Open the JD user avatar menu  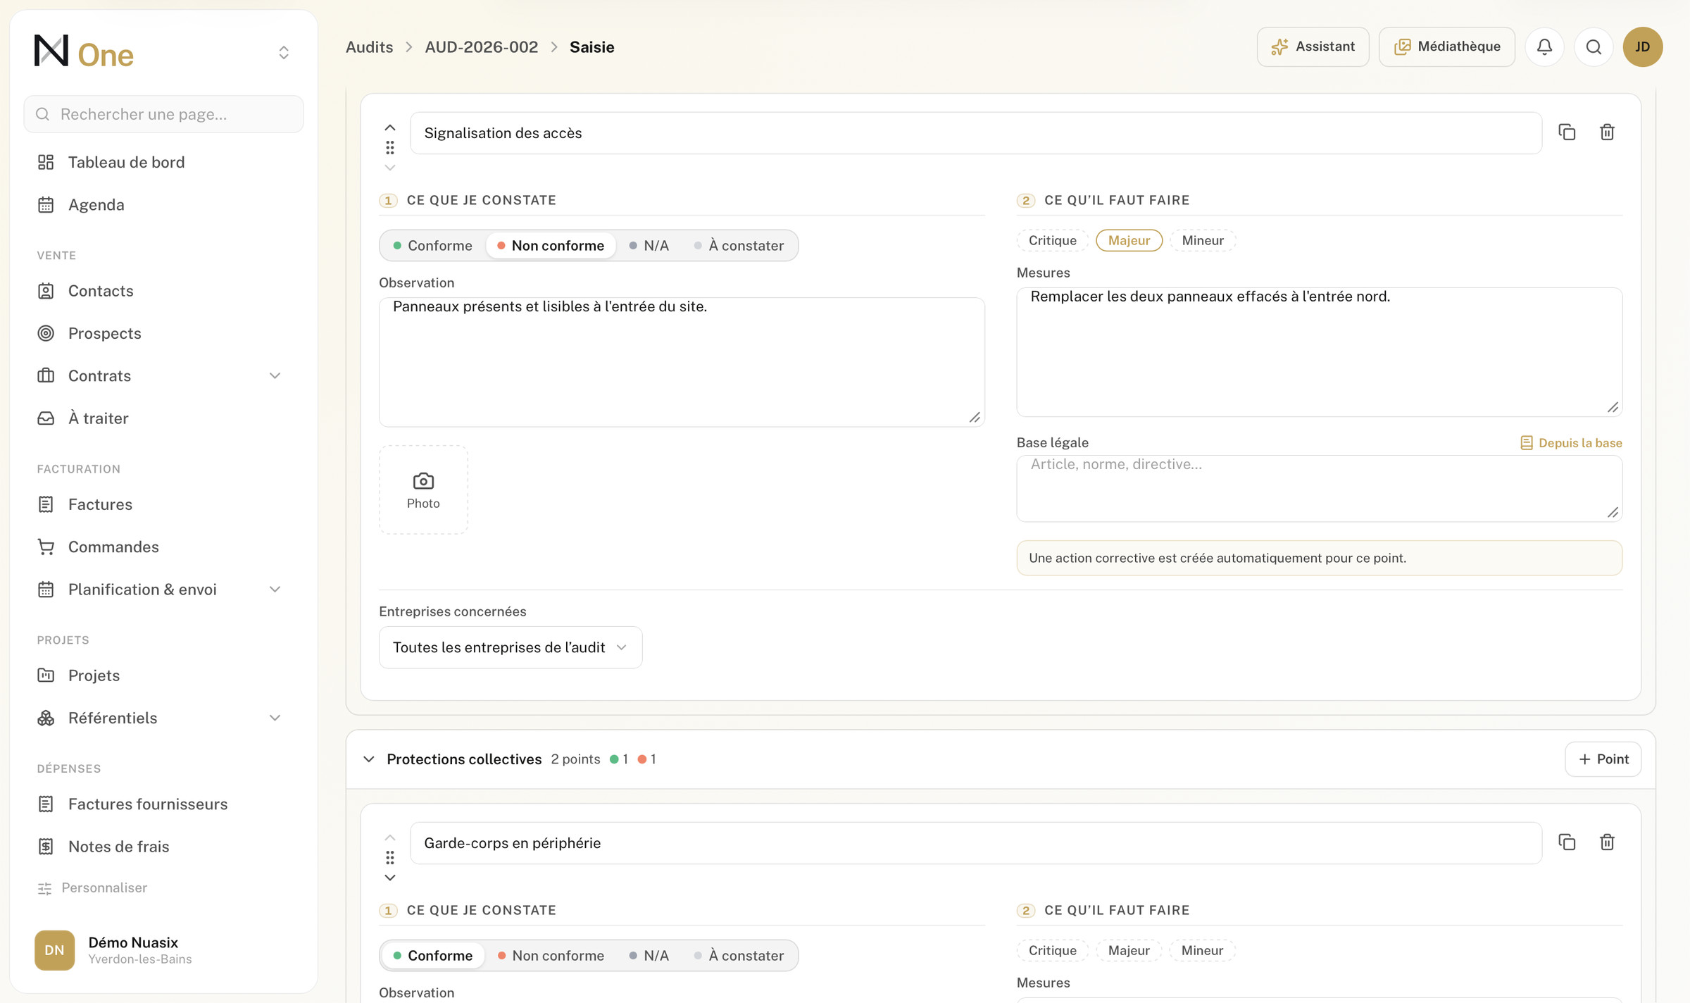1643,46
